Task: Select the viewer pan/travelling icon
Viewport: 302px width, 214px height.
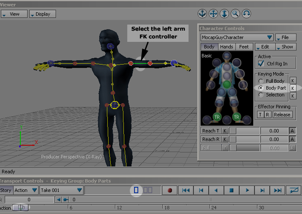Action: coord(213,13)
